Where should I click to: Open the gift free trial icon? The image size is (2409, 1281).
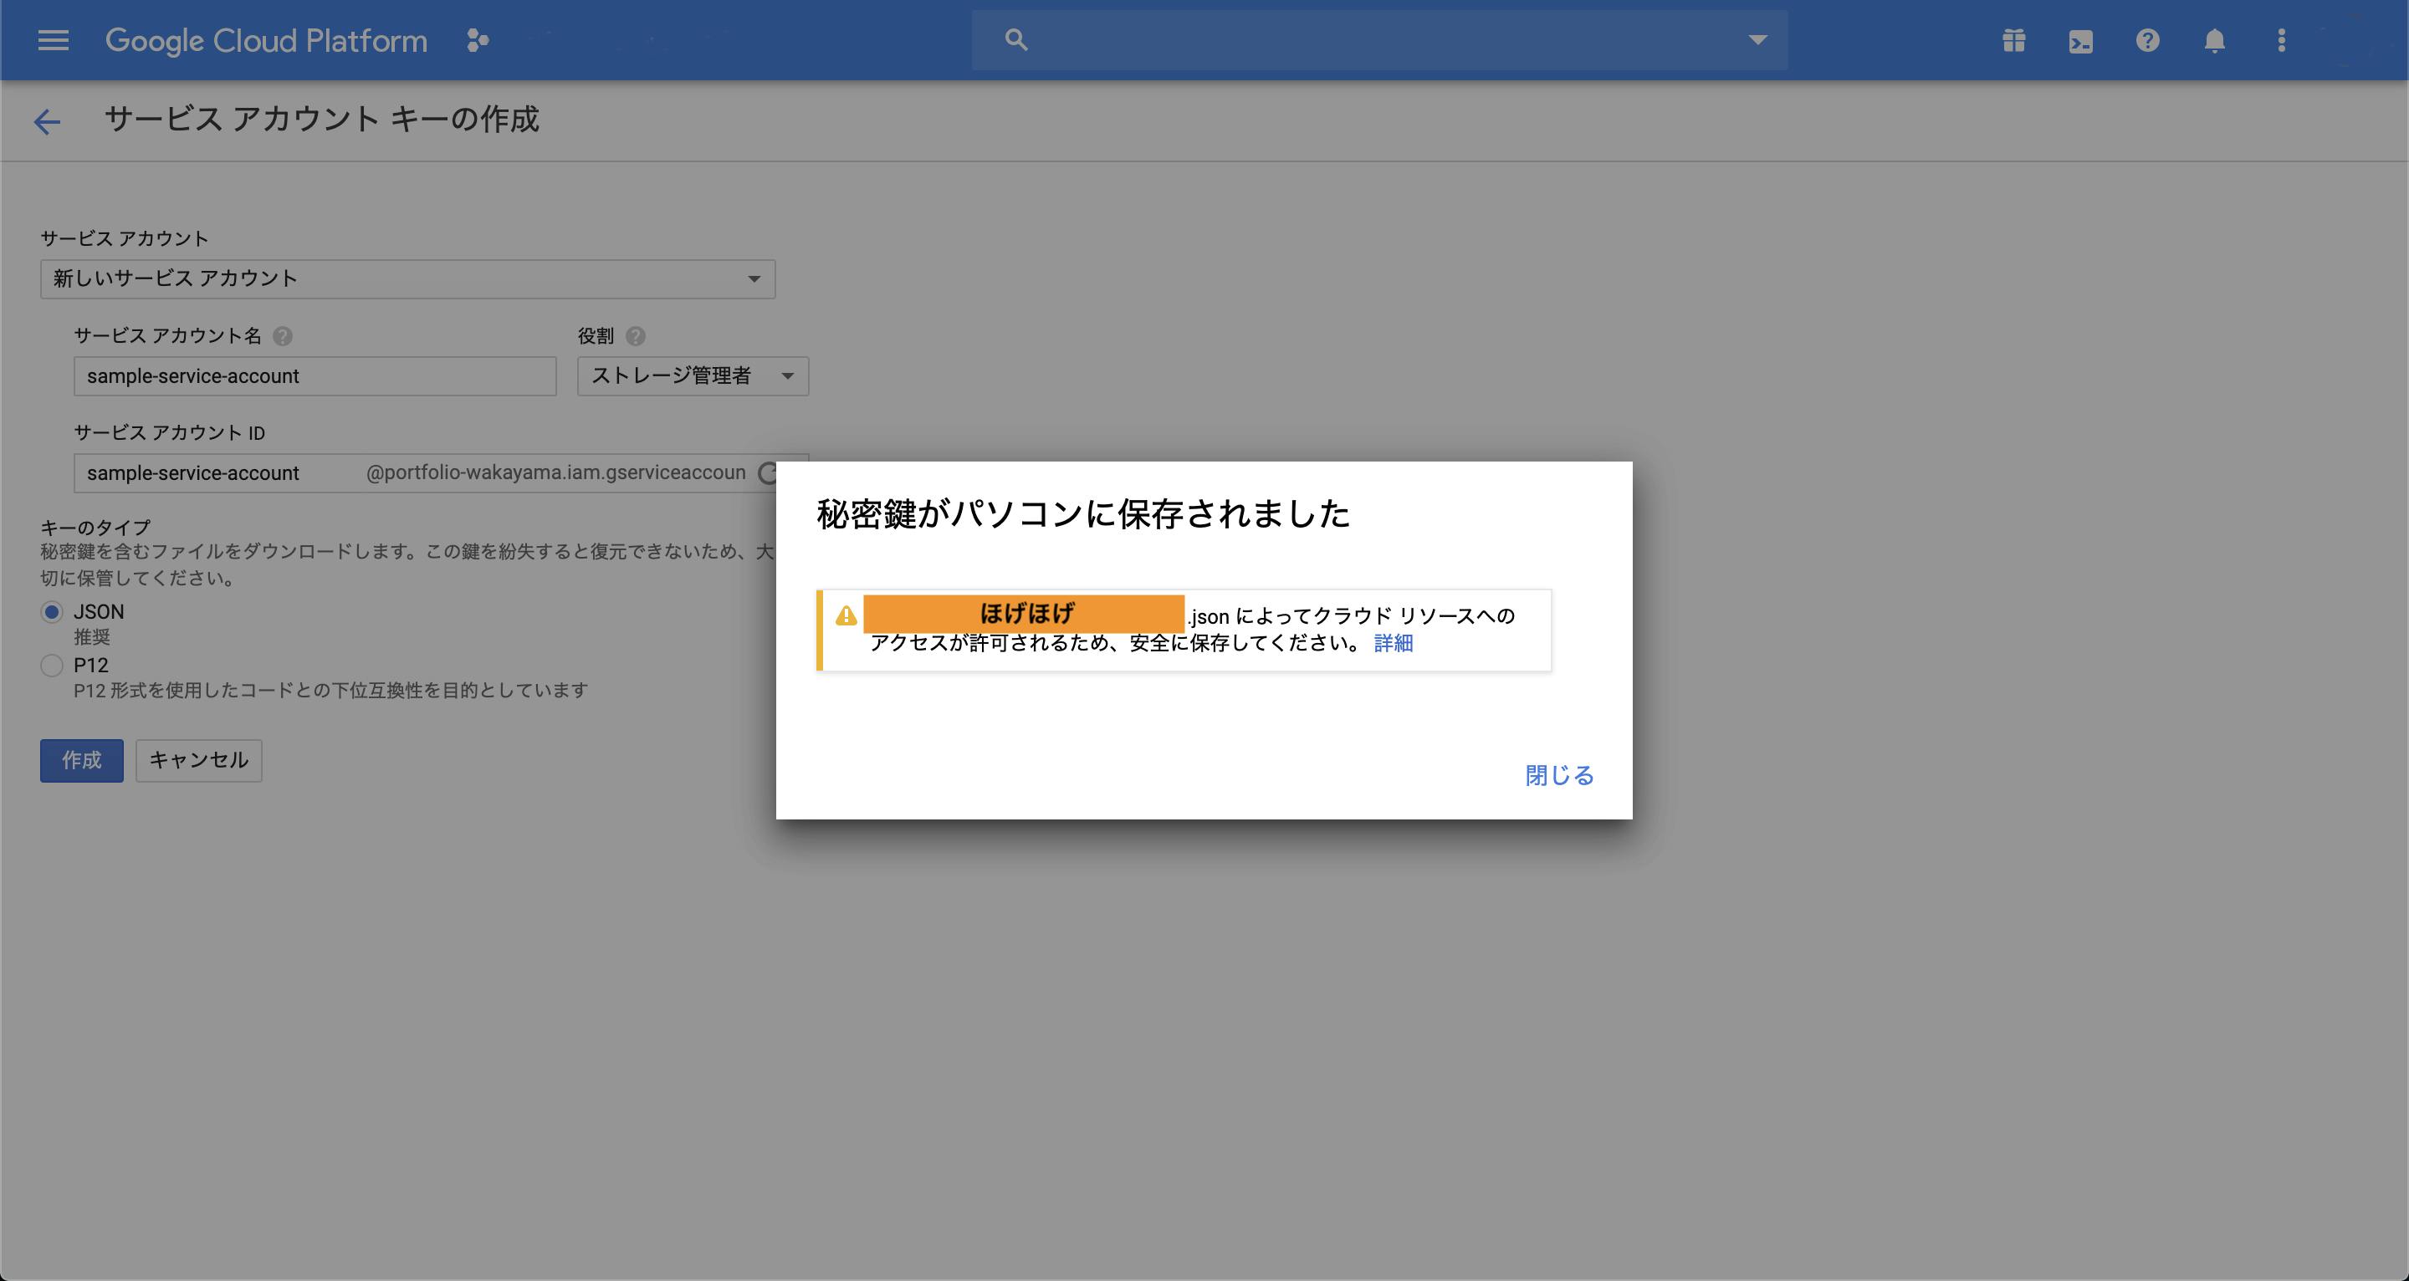(x=2013, y=41)
